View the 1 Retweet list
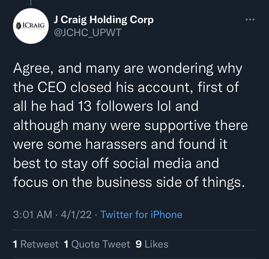 click(x=36, y=244)
